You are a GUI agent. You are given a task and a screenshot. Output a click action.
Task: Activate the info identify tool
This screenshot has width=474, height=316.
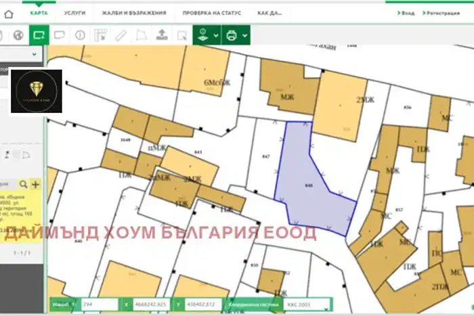click(80, 35)
